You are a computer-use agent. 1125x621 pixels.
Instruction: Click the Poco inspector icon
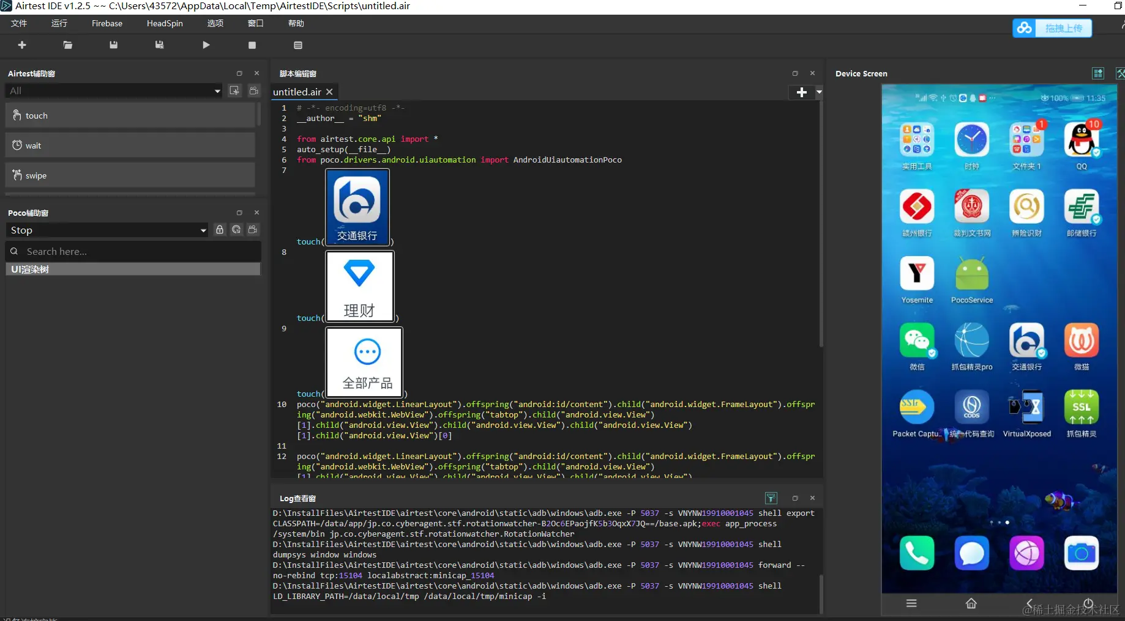pyautogui.click(x=236, y=230)
